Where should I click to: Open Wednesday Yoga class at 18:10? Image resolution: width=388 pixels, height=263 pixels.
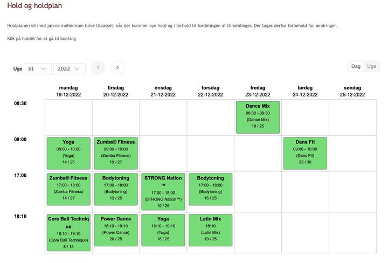click(x=163, y=230)
